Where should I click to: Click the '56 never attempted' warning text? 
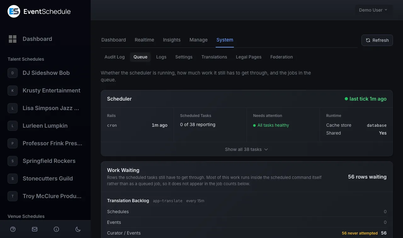(x=360, y=233)
